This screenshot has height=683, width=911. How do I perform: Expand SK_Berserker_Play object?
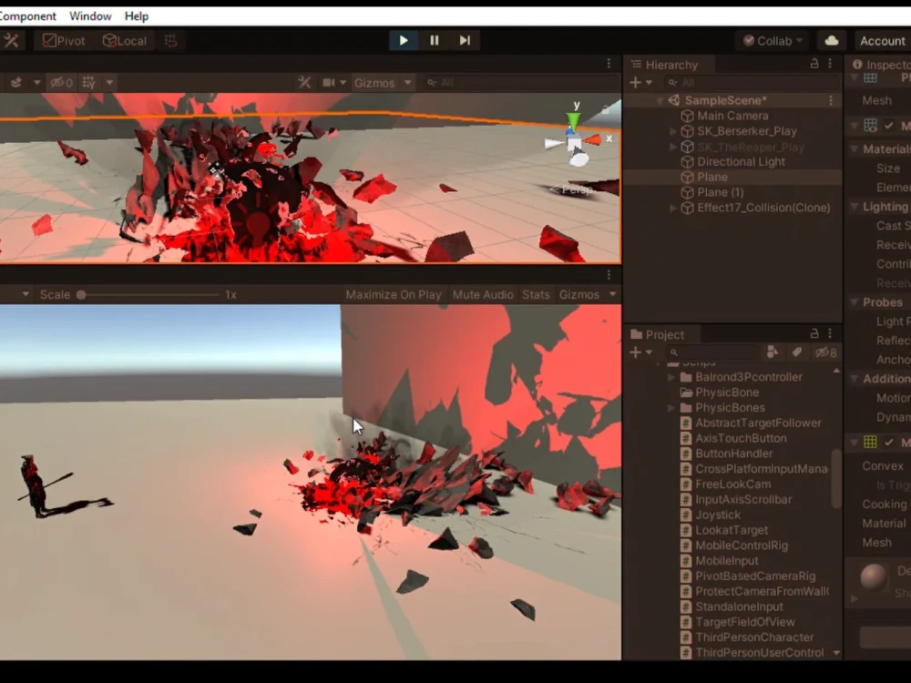[x=673, y=131]
